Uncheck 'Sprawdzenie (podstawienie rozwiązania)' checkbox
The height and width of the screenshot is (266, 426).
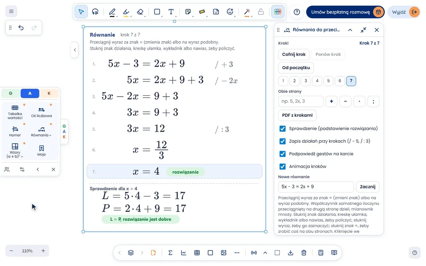[283, 129]
